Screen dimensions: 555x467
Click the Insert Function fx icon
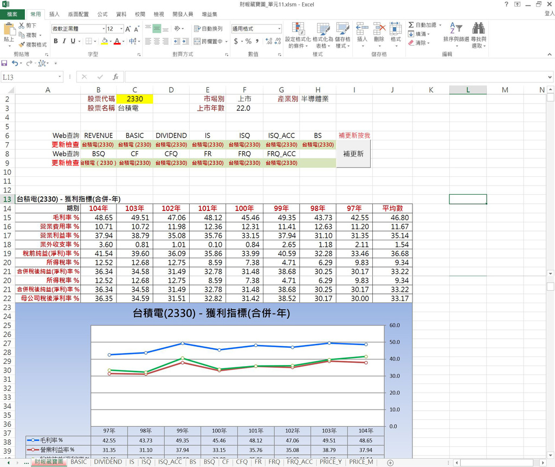click(115, 77)
